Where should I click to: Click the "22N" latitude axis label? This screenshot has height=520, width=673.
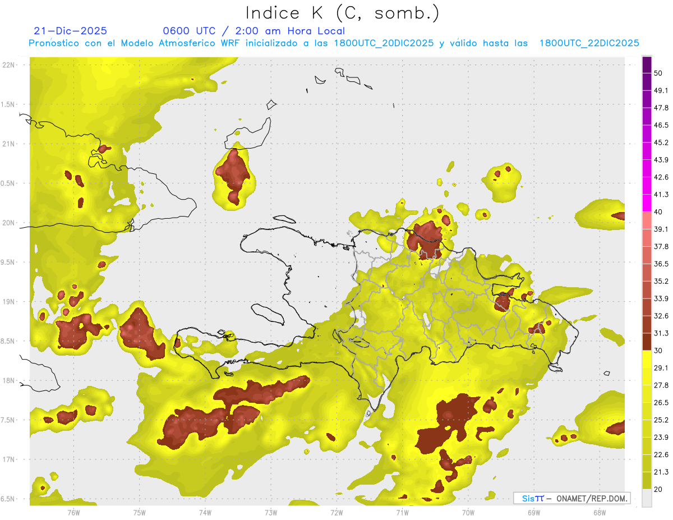tap(8, 65)
